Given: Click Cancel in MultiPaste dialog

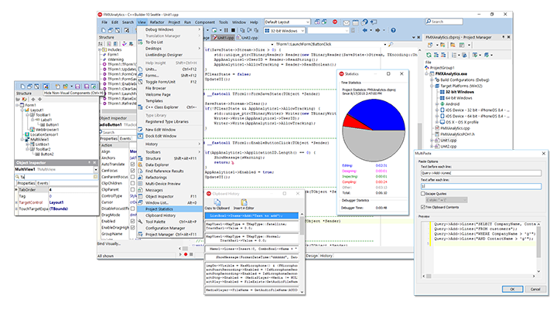Looking at the screenshot, I should pos(535,290).
